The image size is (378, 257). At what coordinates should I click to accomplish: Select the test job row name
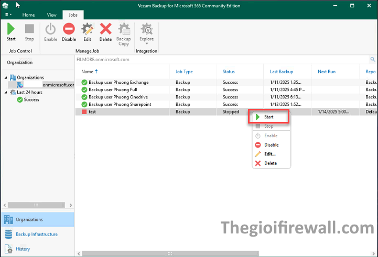[x=92, y=111]
